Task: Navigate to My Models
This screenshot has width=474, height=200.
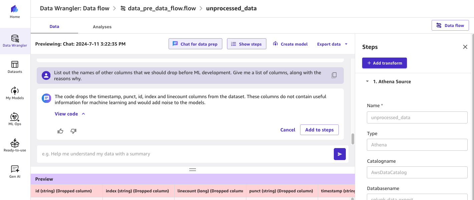Action: (15, 93)
